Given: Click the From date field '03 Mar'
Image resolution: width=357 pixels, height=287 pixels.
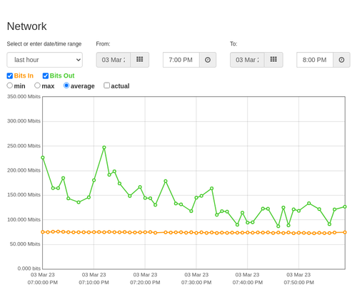Looking at the screenshot, I should point(114,60).
